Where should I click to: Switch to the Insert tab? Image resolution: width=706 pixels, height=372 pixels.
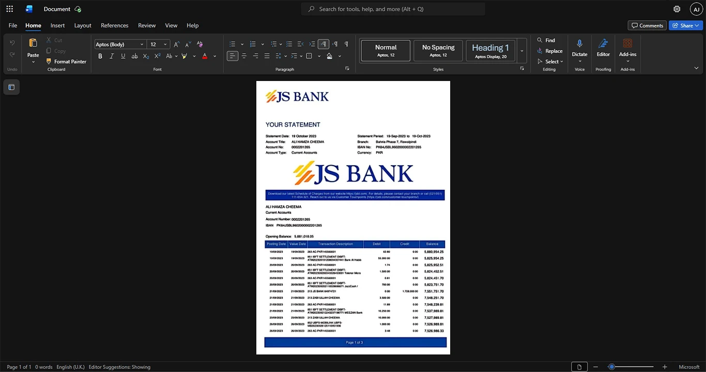click(x=57, y=25)
